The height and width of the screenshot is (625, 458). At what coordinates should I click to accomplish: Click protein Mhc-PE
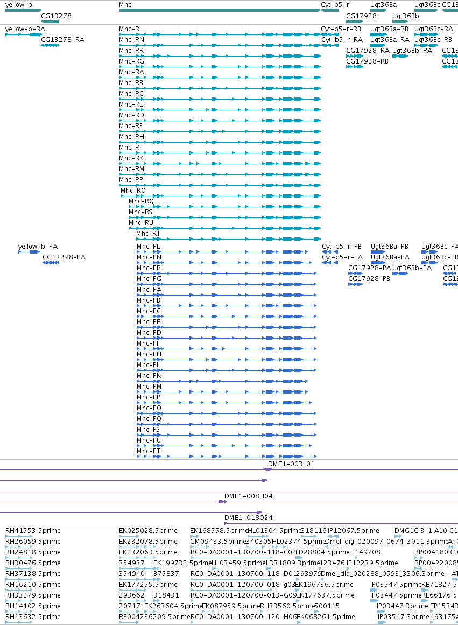click(149, 322)
